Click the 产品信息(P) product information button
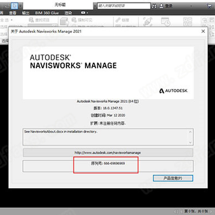The image size is (215, 215). (x=173, y=178)
